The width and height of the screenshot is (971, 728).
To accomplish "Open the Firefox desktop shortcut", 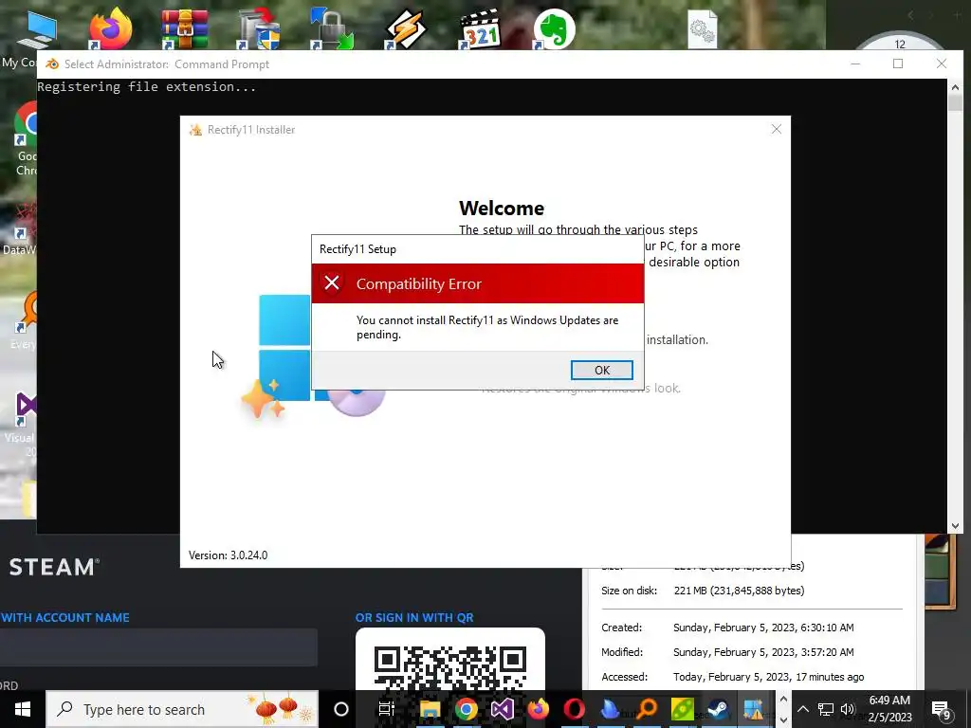I will pyautogui.click(x=110, y=28).
